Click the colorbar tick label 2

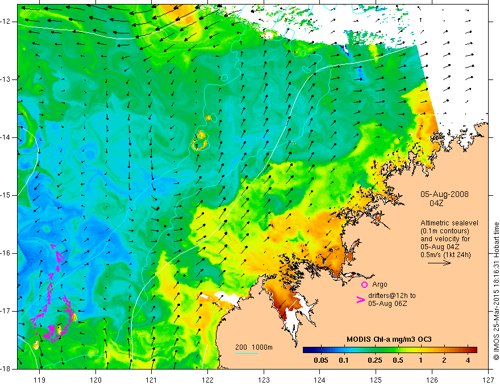pyautogui.click(x=444, y=360)
